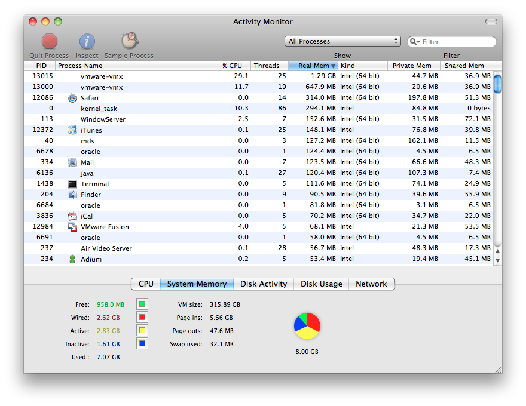Sort by Process Name column header
This screenshot has height=406, width=526.
[x=137, y=66]
